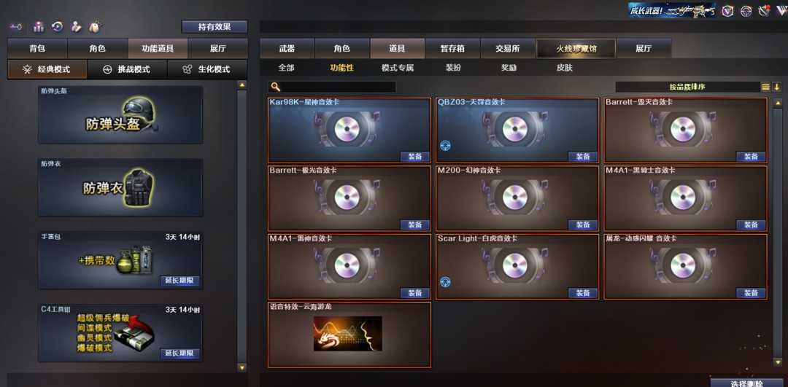Click the steering wheel icon at top right
Viewport: 788px width, 387px height.
pos(746,10)
